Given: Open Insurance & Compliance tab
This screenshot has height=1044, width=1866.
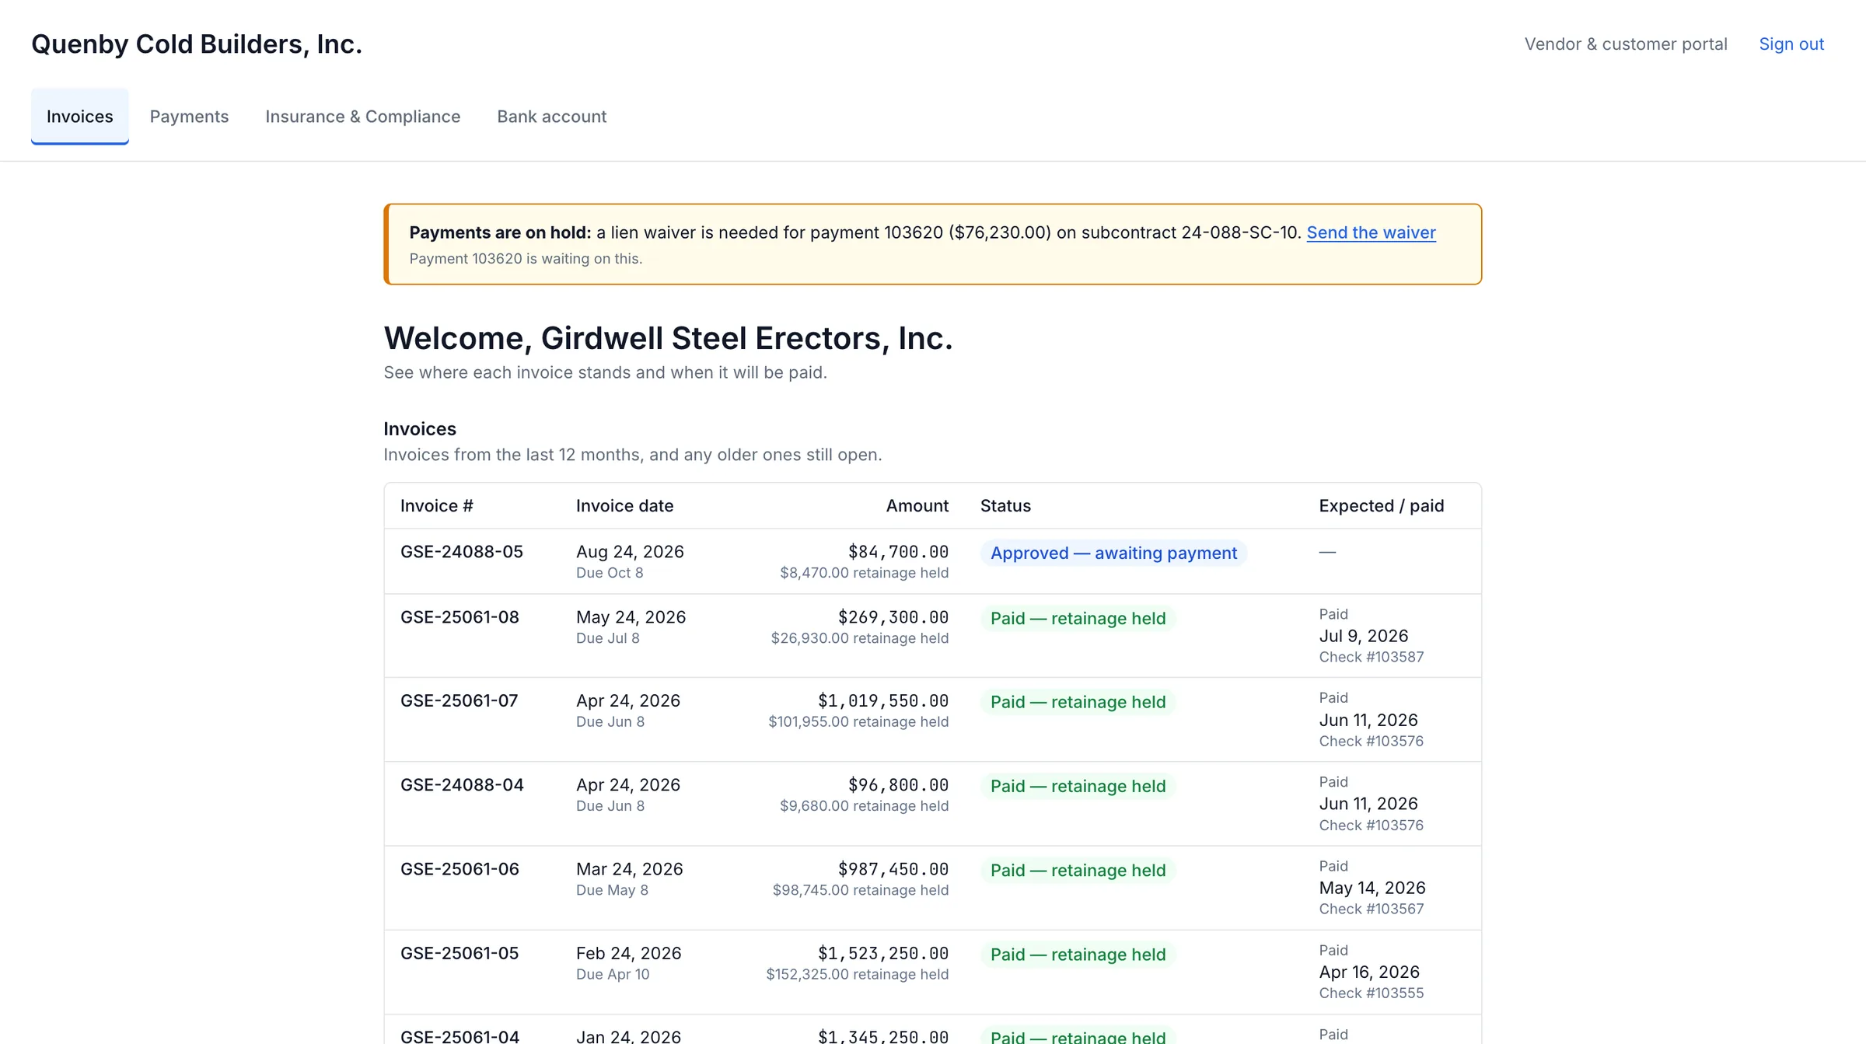Looking at the screenshot, I should [x=363, y=117].
